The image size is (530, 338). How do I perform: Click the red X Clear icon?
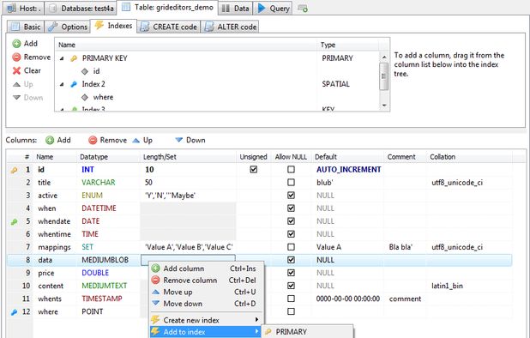(16, 70)
